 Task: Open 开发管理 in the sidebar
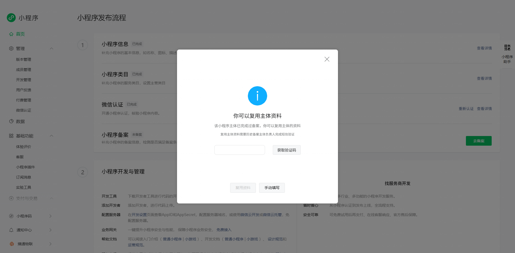pos(24,80)
